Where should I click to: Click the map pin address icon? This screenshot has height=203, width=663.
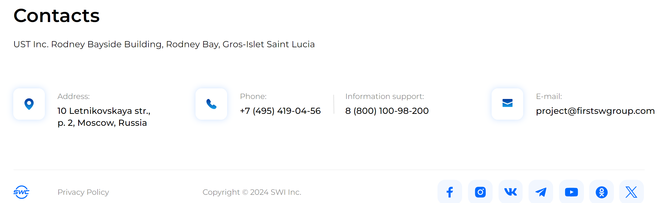[x=29, y=104]
